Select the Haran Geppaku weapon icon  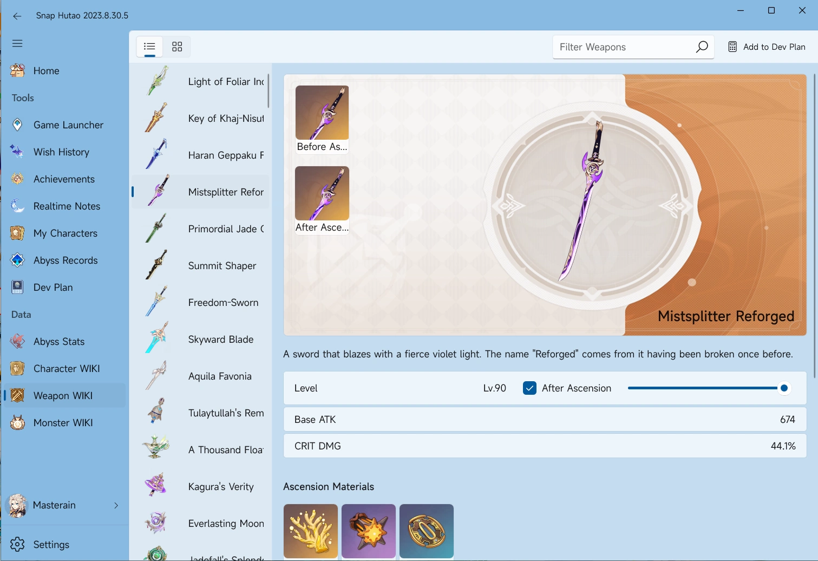(x=157, y=155)
